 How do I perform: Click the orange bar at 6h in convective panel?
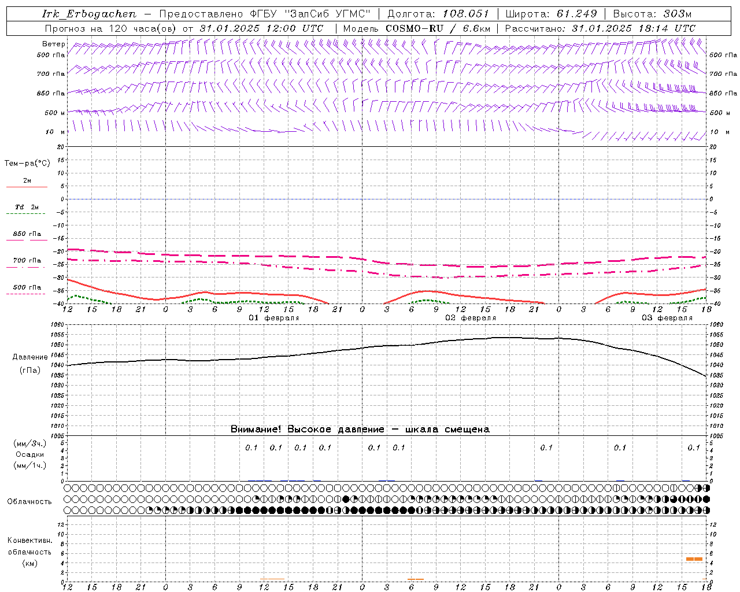click(x=416, y=579)
